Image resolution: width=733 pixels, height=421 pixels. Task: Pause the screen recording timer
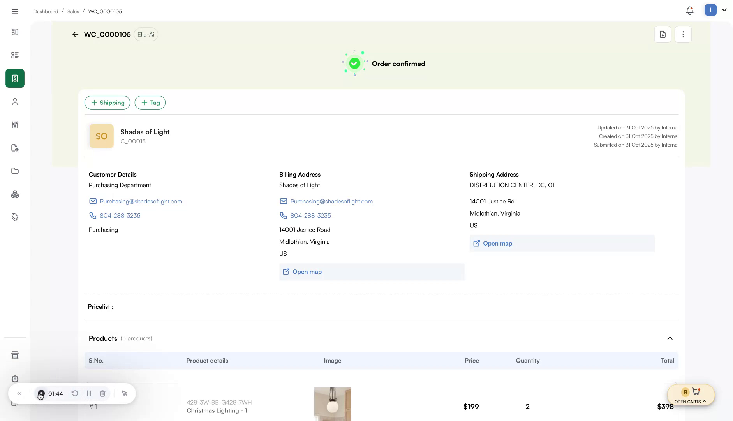click(88, 393)
